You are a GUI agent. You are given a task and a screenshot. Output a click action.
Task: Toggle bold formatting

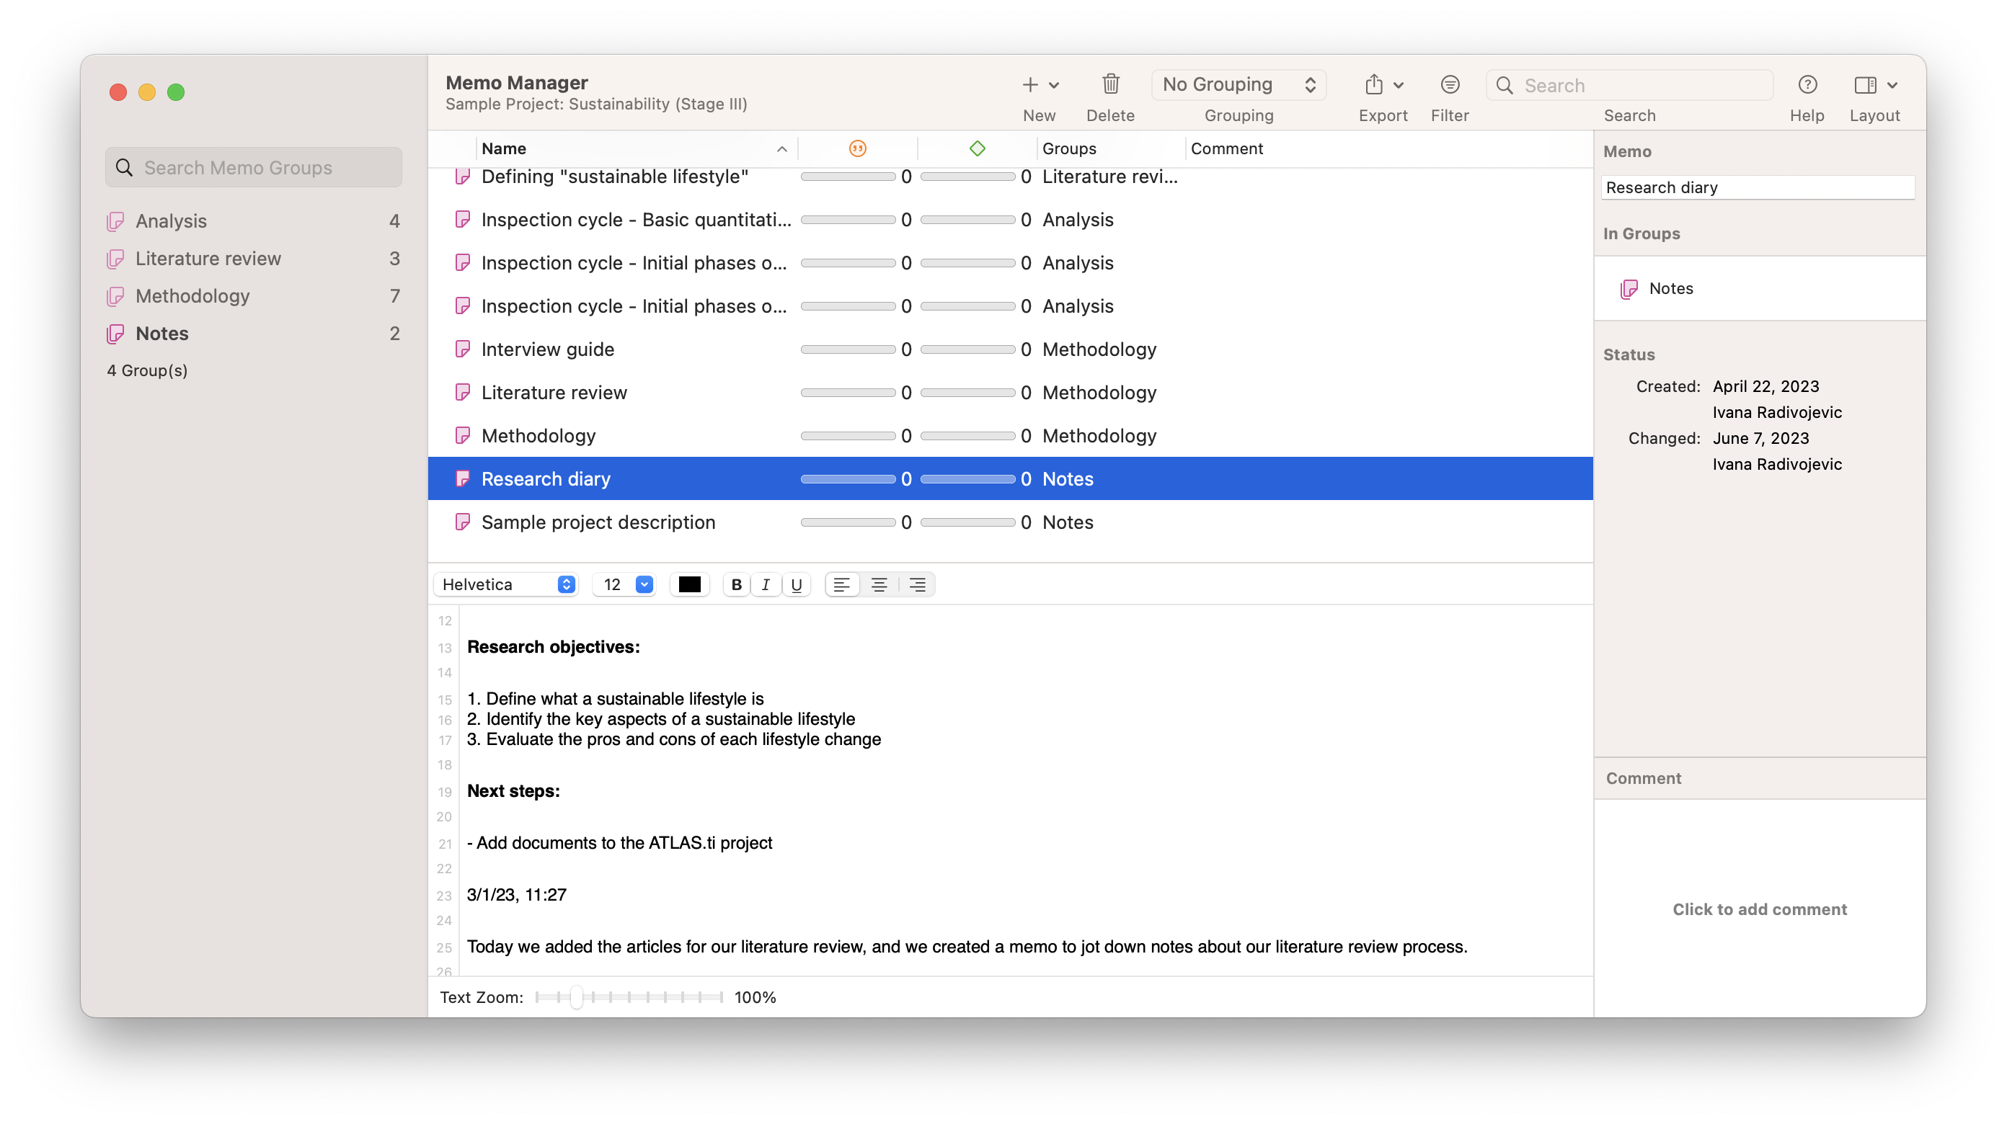736,584
